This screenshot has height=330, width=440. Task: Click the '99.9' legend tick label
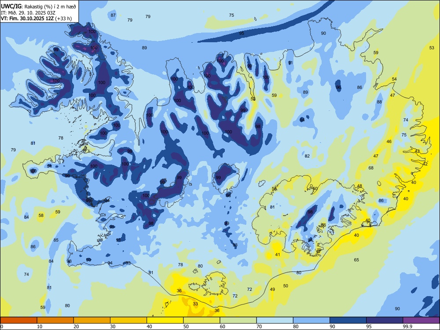tap(407, 326)
